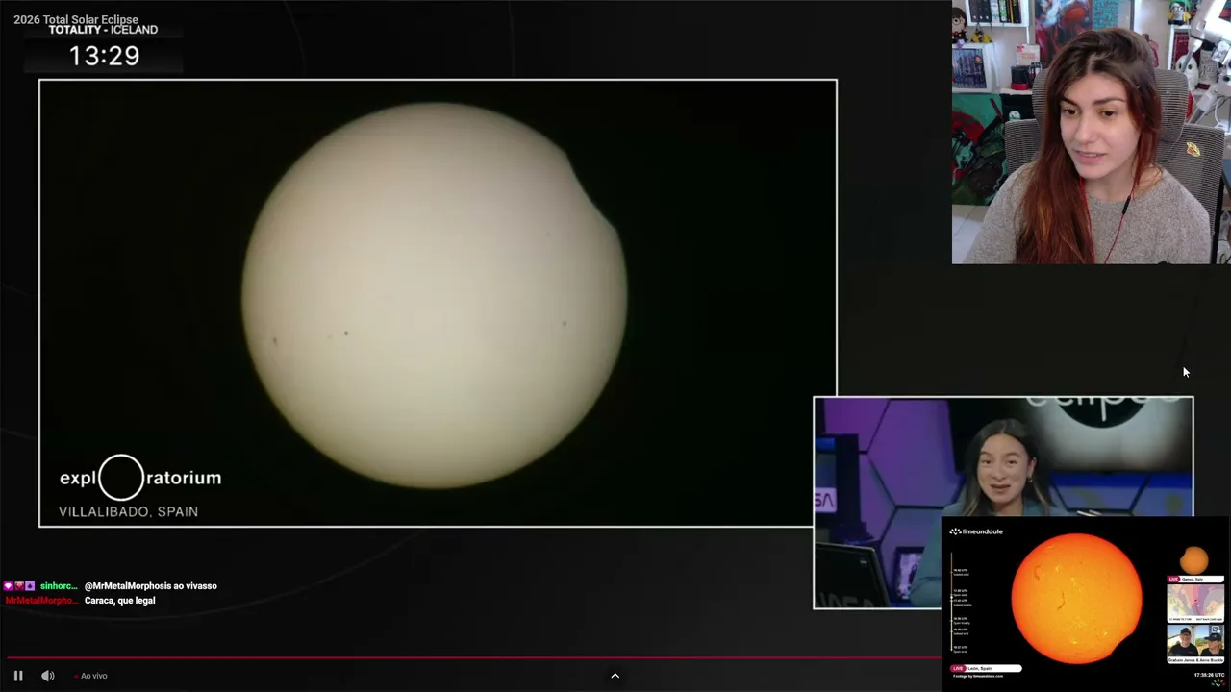This screenshot has height=692, width=1231.
Task: Click the streamer's webcam feed
Action: point(1092,132)
